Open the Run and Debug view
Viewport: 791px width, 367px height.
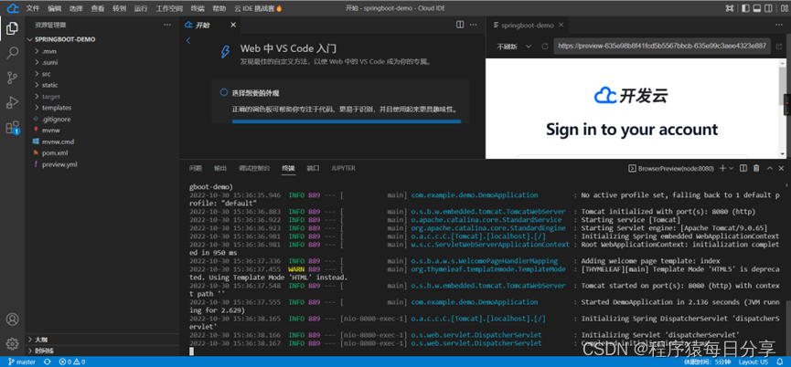tap(12, 102)
